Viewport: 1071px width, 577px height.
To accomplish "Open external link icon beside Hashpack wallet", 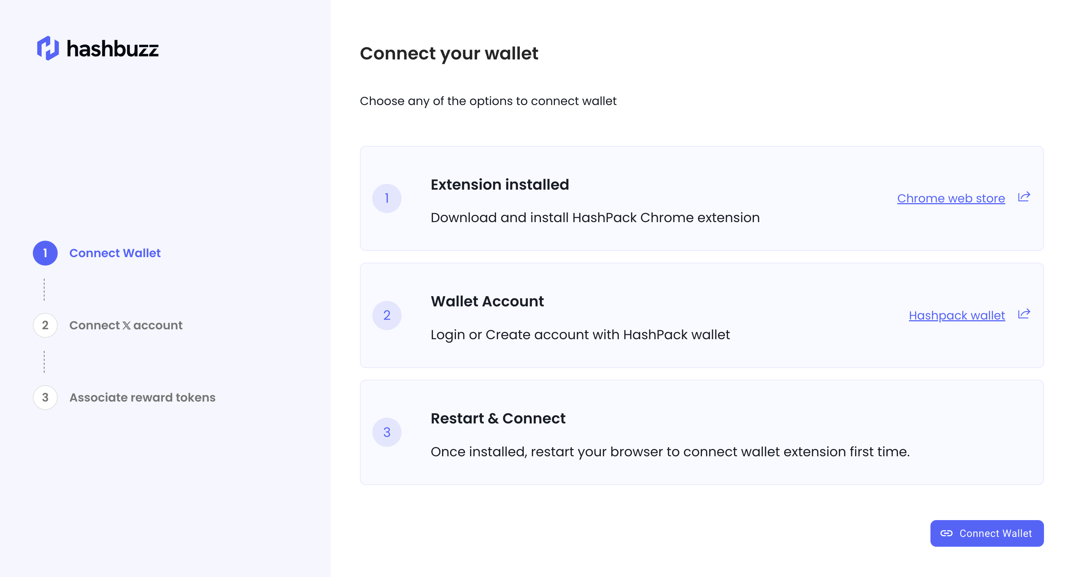I will [x=1024, y=314].
